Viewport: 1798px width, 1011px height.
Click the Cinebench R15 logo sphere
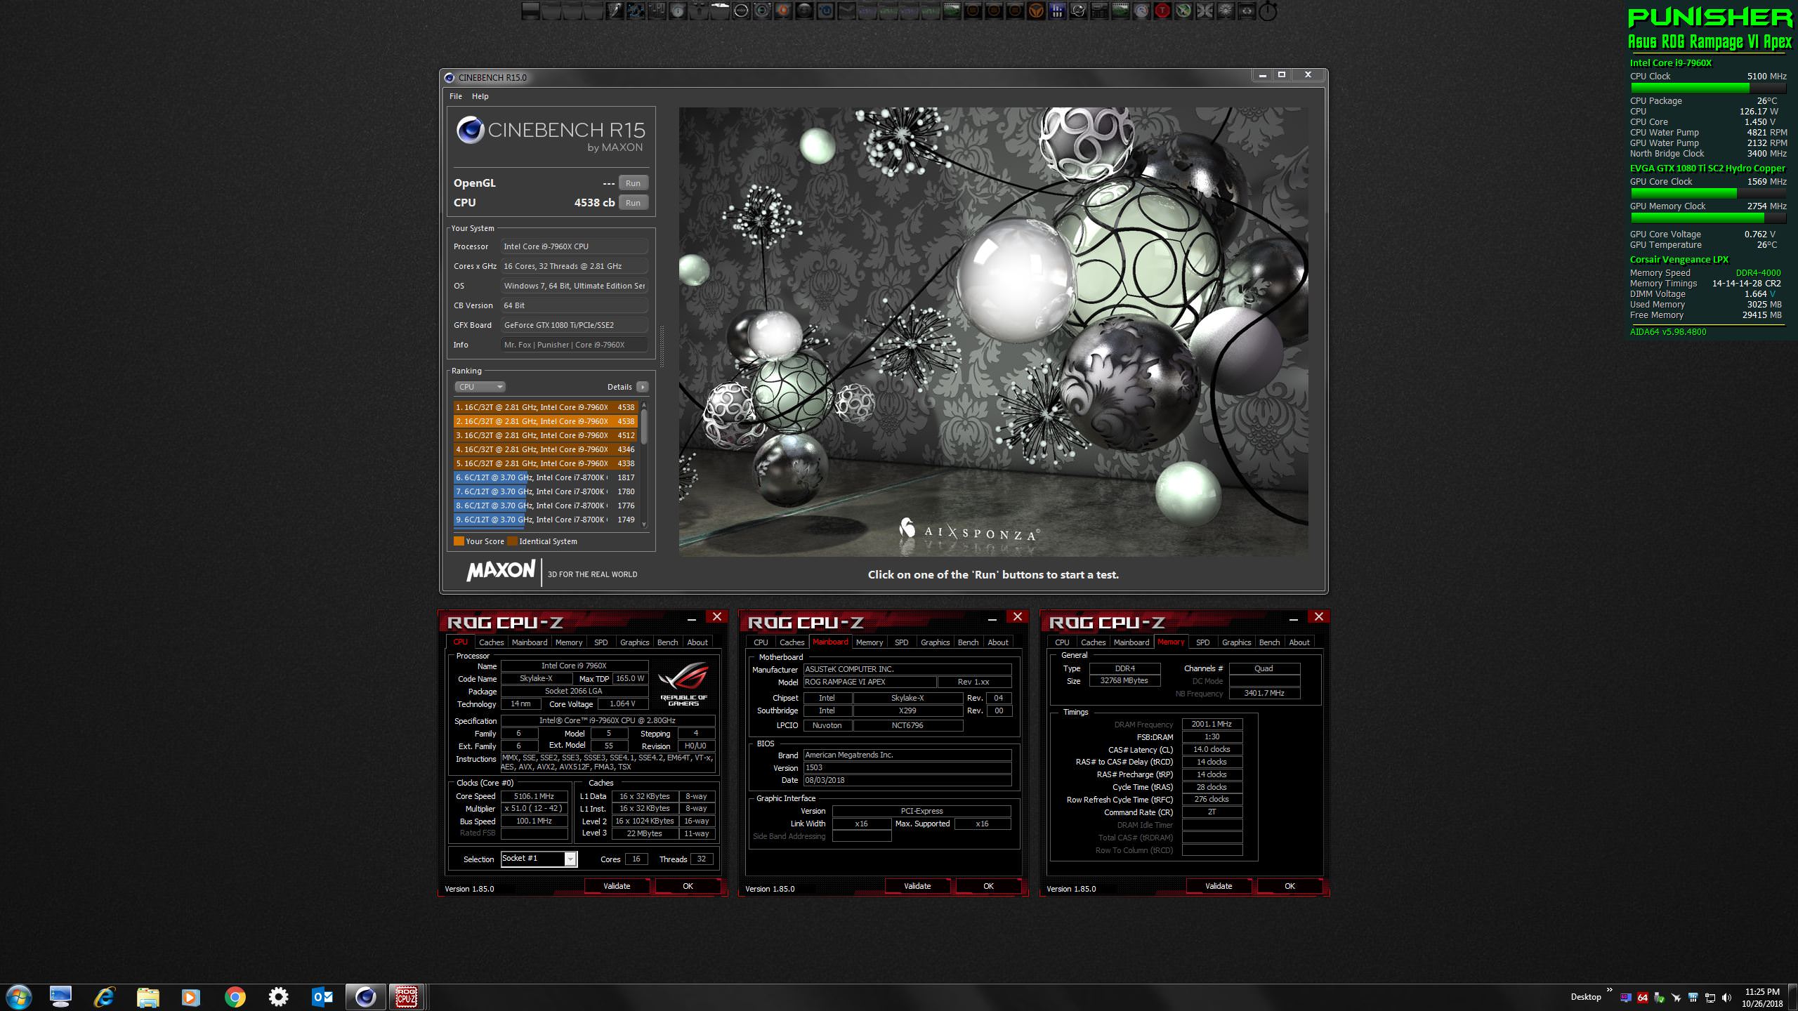click(x=470, y=130)
